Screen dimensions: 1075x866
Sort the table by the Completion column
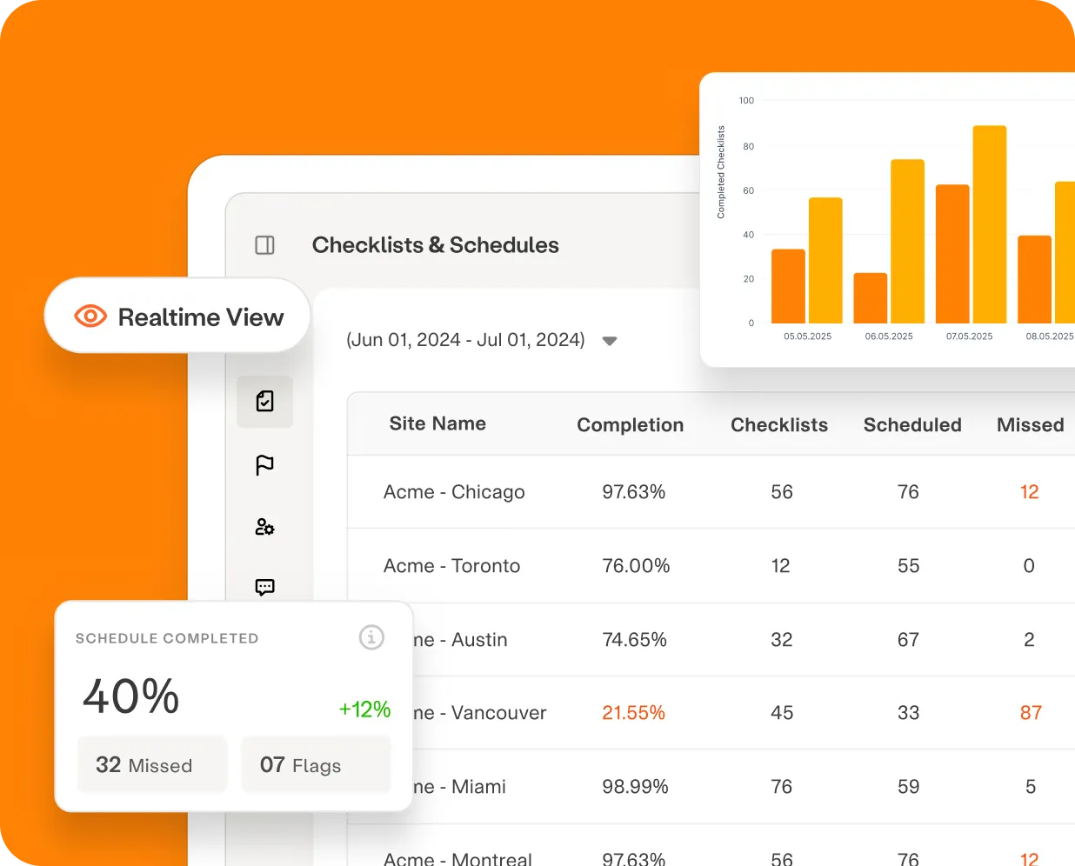point(630,424)
